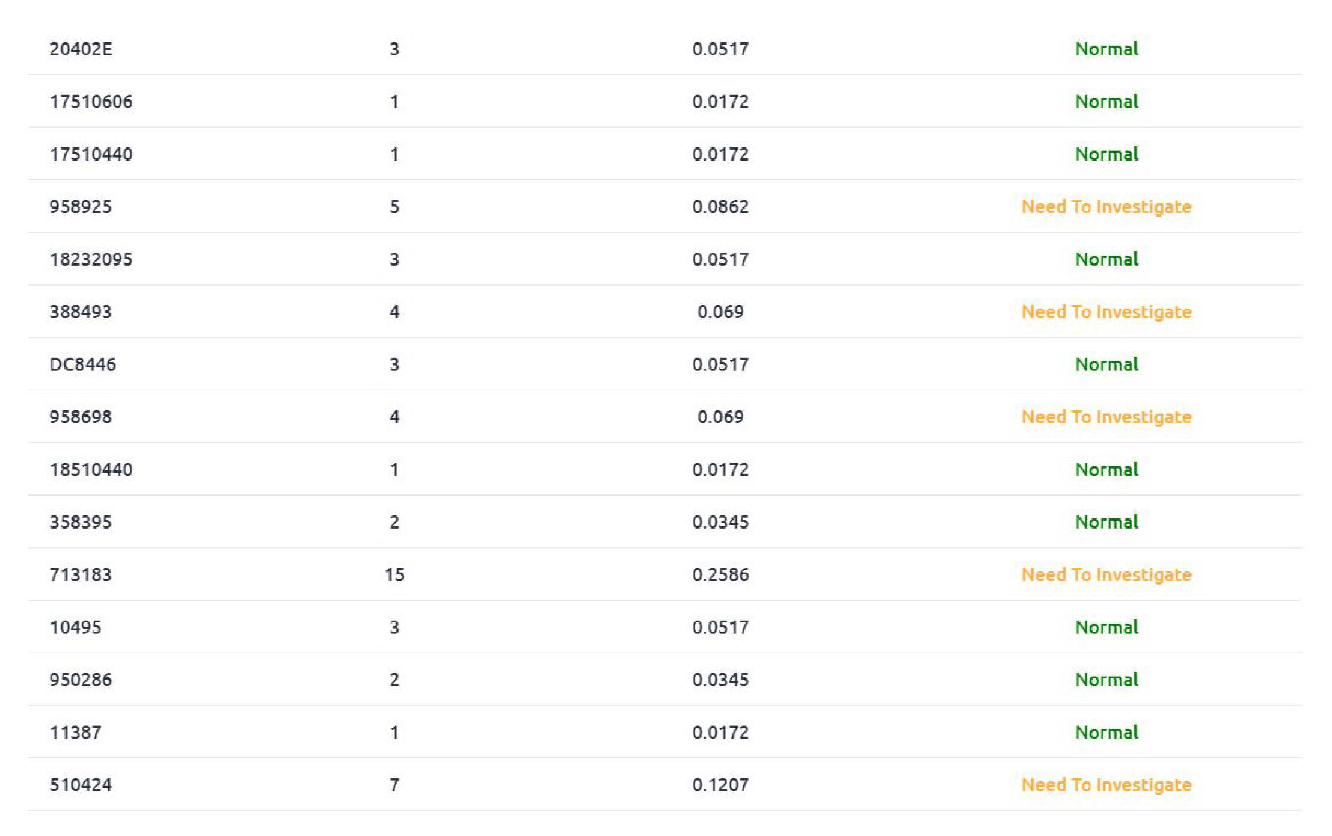Click Normal status for 18232095
1332x836 pixels.
click(1106, 259)
